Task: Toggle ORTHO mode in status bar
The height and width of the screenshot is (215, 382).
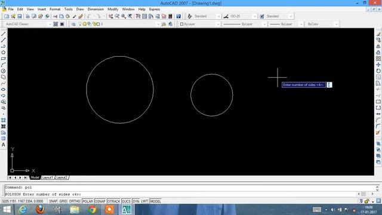Action: 75,201
